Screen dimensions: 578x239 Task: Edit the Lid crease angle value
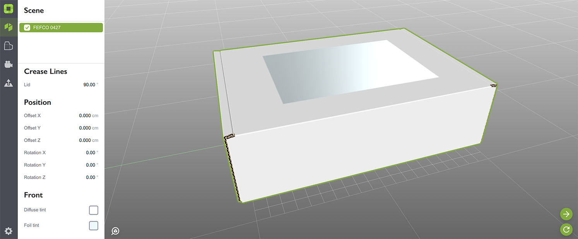[89, 85]
